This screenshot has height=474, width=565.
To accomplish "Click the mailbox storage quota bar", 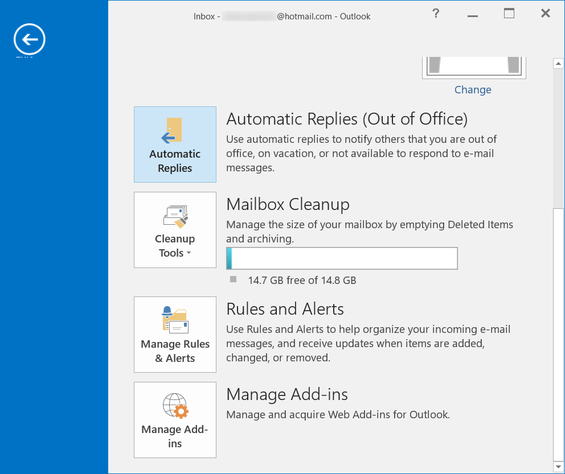I will coord(342,258).
